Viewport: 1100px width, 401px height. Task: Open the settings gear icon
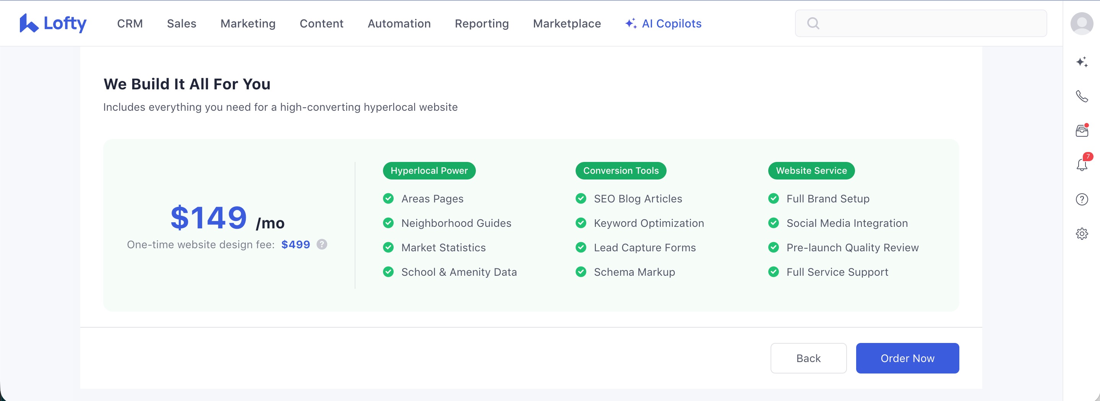1081,234
